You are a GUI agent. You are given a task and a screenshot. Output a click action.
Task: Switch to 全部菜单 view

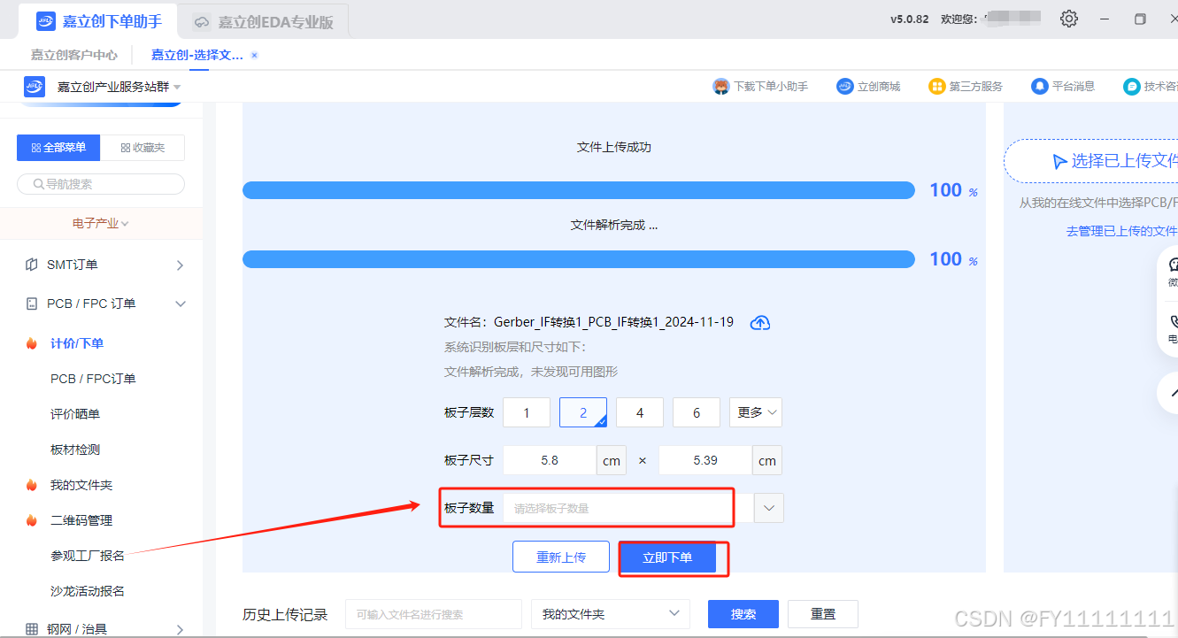coord(58,148)
